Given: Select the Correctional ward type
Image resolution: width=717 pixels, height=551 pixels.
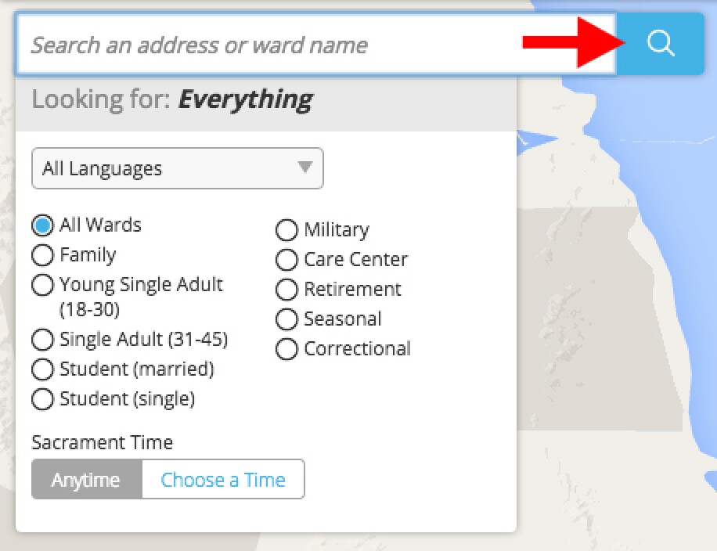Looking at the screenshot, I should pos(287,349).
